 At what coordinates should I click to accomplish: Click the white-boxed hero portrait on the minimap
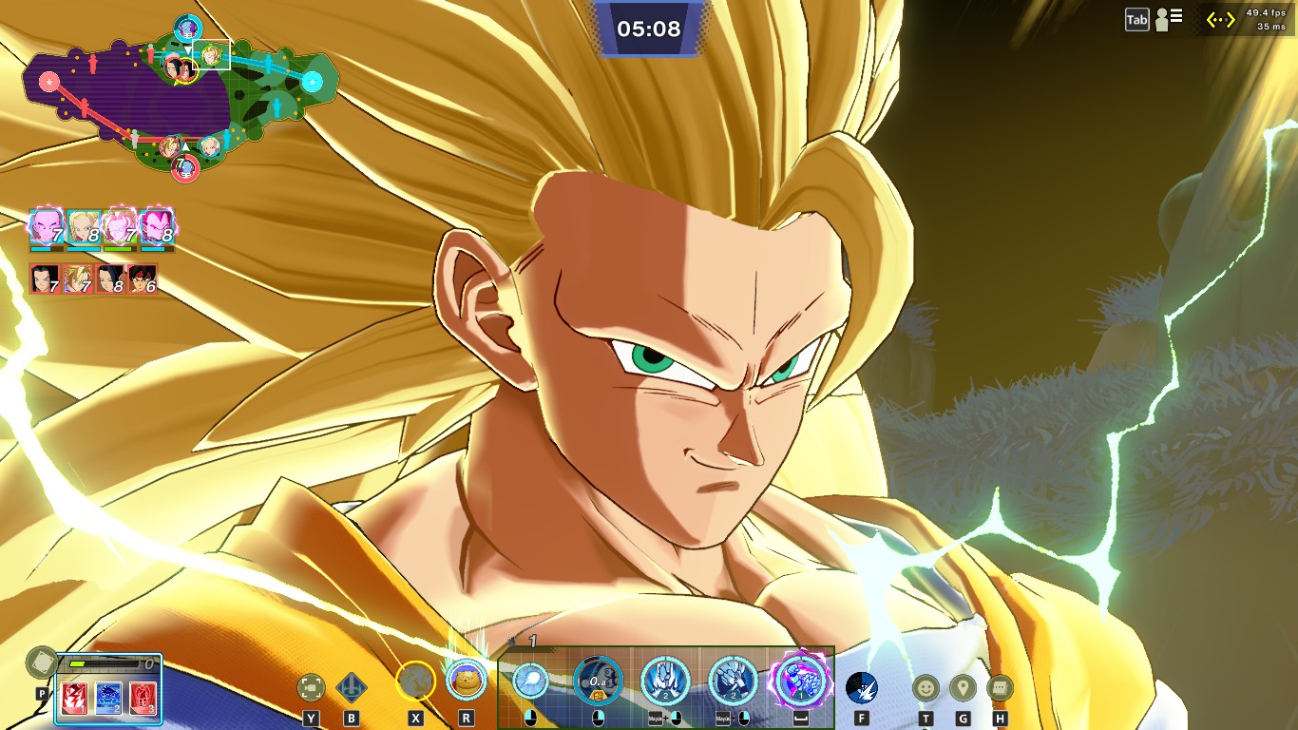point(211,54)
